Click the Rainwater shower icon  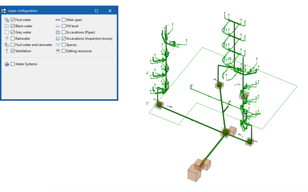tap(7, 38)
